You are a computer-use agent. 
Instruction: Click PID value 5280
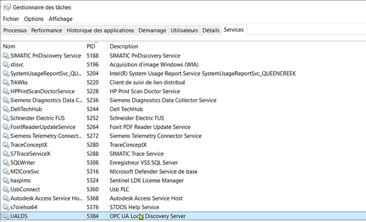click(x=93, y=145)
